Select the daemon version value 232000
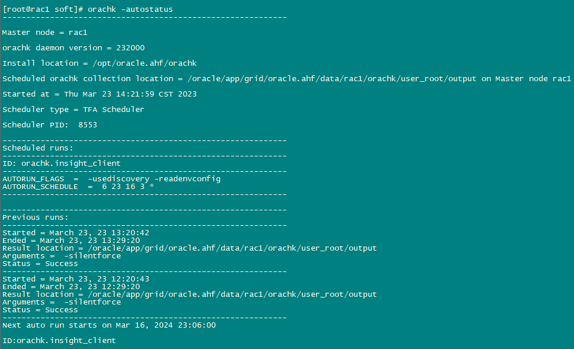Image resolution: width=574 pixels, height=349 pixels. [130, 47]
